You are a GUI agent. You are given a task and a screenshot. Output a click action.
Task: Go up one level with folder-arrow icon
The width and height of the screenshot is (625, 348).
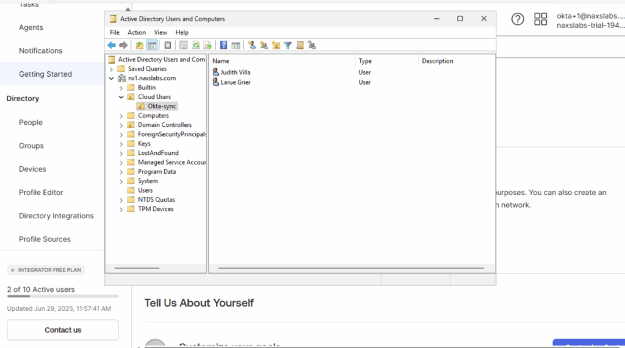[x=140, y=45]
